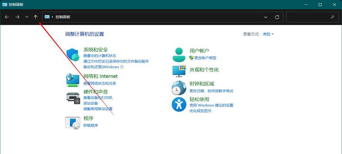The width and height of the screenshot is (342, 154).
Task: Open 系统和安全 category heading
Action: [x=96, y=50]
